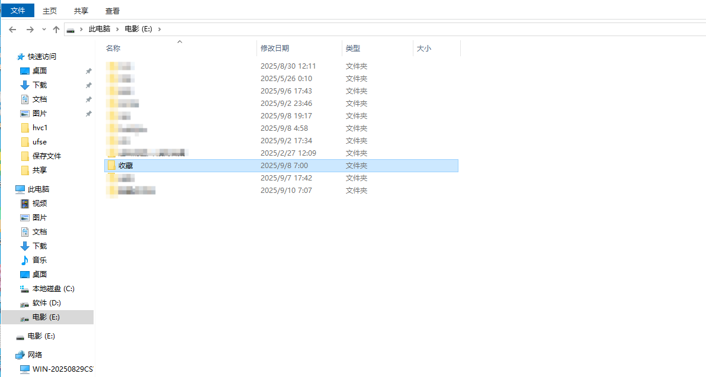Screen dimensions: 706x377
Task: Open the ufse folder in sidebar
Action: [x=40, y=141]
